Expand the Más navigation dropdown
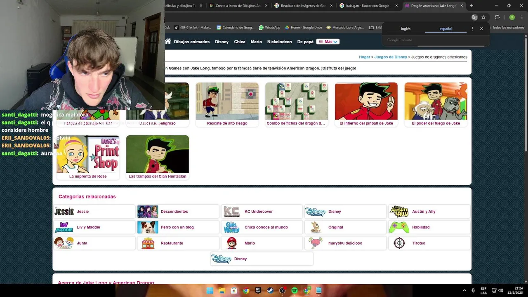The image size is (528, 297). [328, 42]
